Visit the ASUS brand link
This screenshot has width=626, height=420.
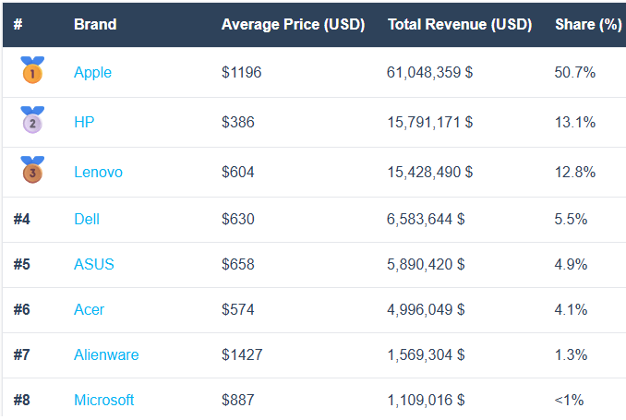click(94, 264)
